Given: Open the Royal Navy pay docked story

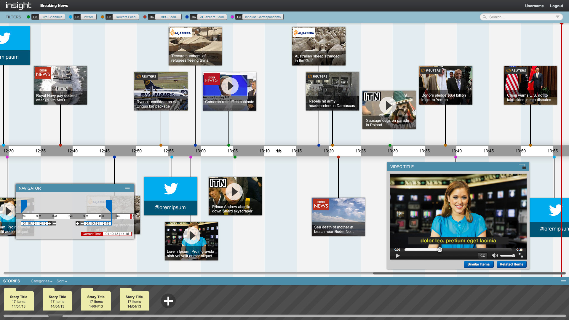Looking at the screenshot, I should (60, 85).
